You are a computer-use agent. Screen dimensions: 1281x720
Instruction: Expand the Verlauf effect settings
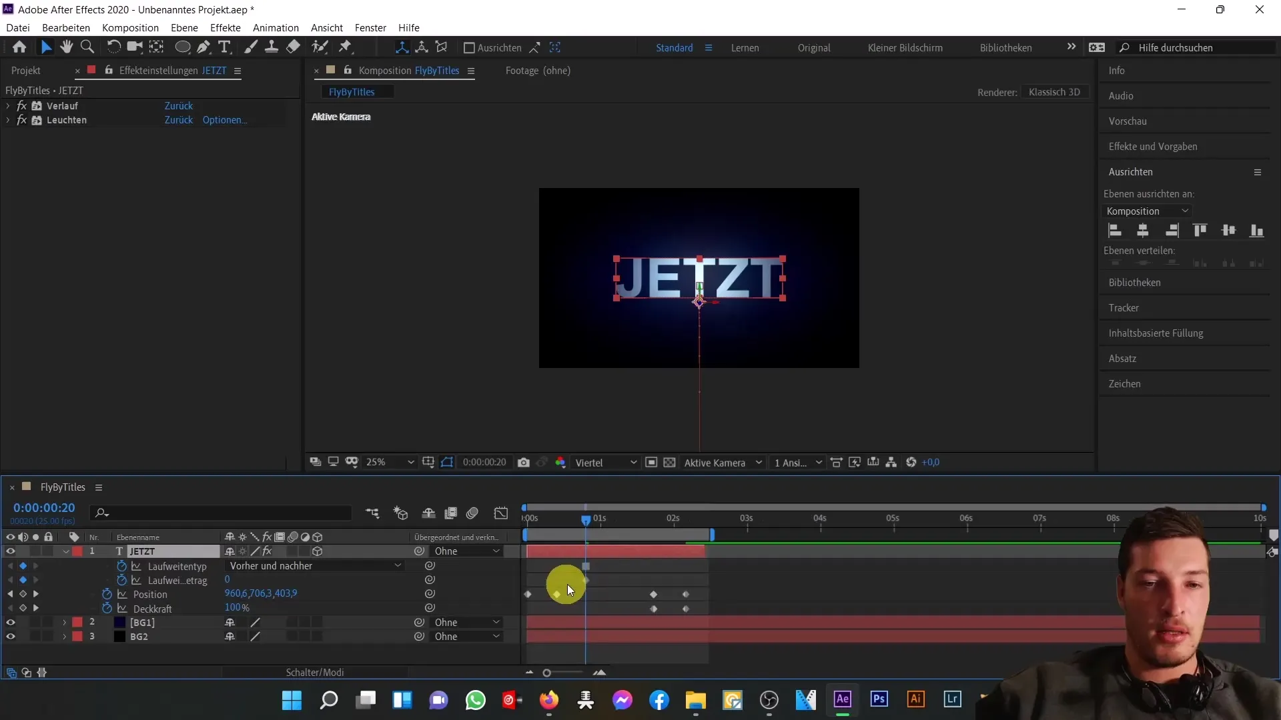pos(7,106)
